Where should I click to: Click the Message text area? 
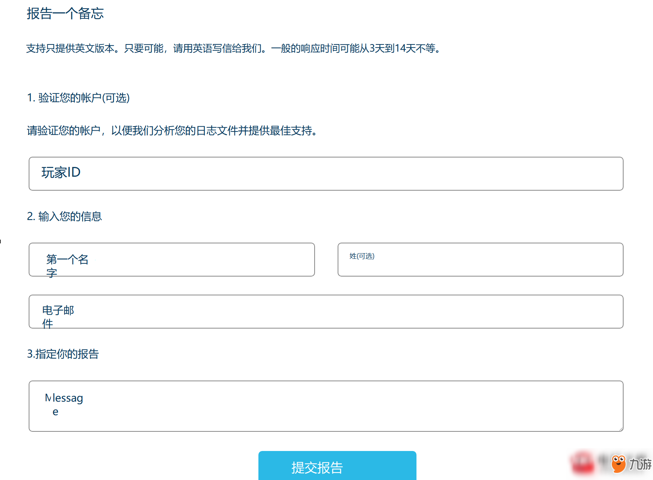click(326, 406)
